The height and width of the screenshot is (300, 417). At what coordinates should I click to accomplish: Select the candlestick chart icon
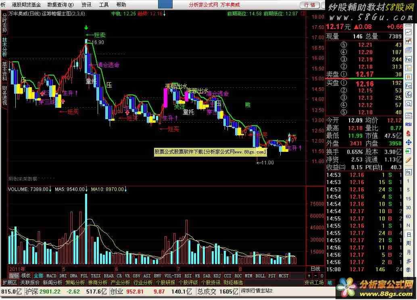tap(408, 41)
